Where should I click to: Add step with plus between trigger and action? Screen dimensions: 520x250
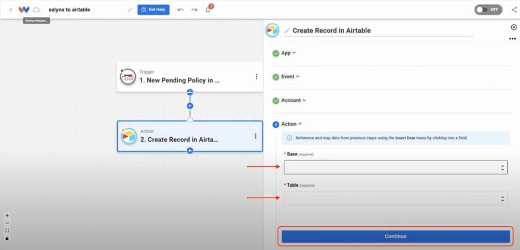(190, 106)
